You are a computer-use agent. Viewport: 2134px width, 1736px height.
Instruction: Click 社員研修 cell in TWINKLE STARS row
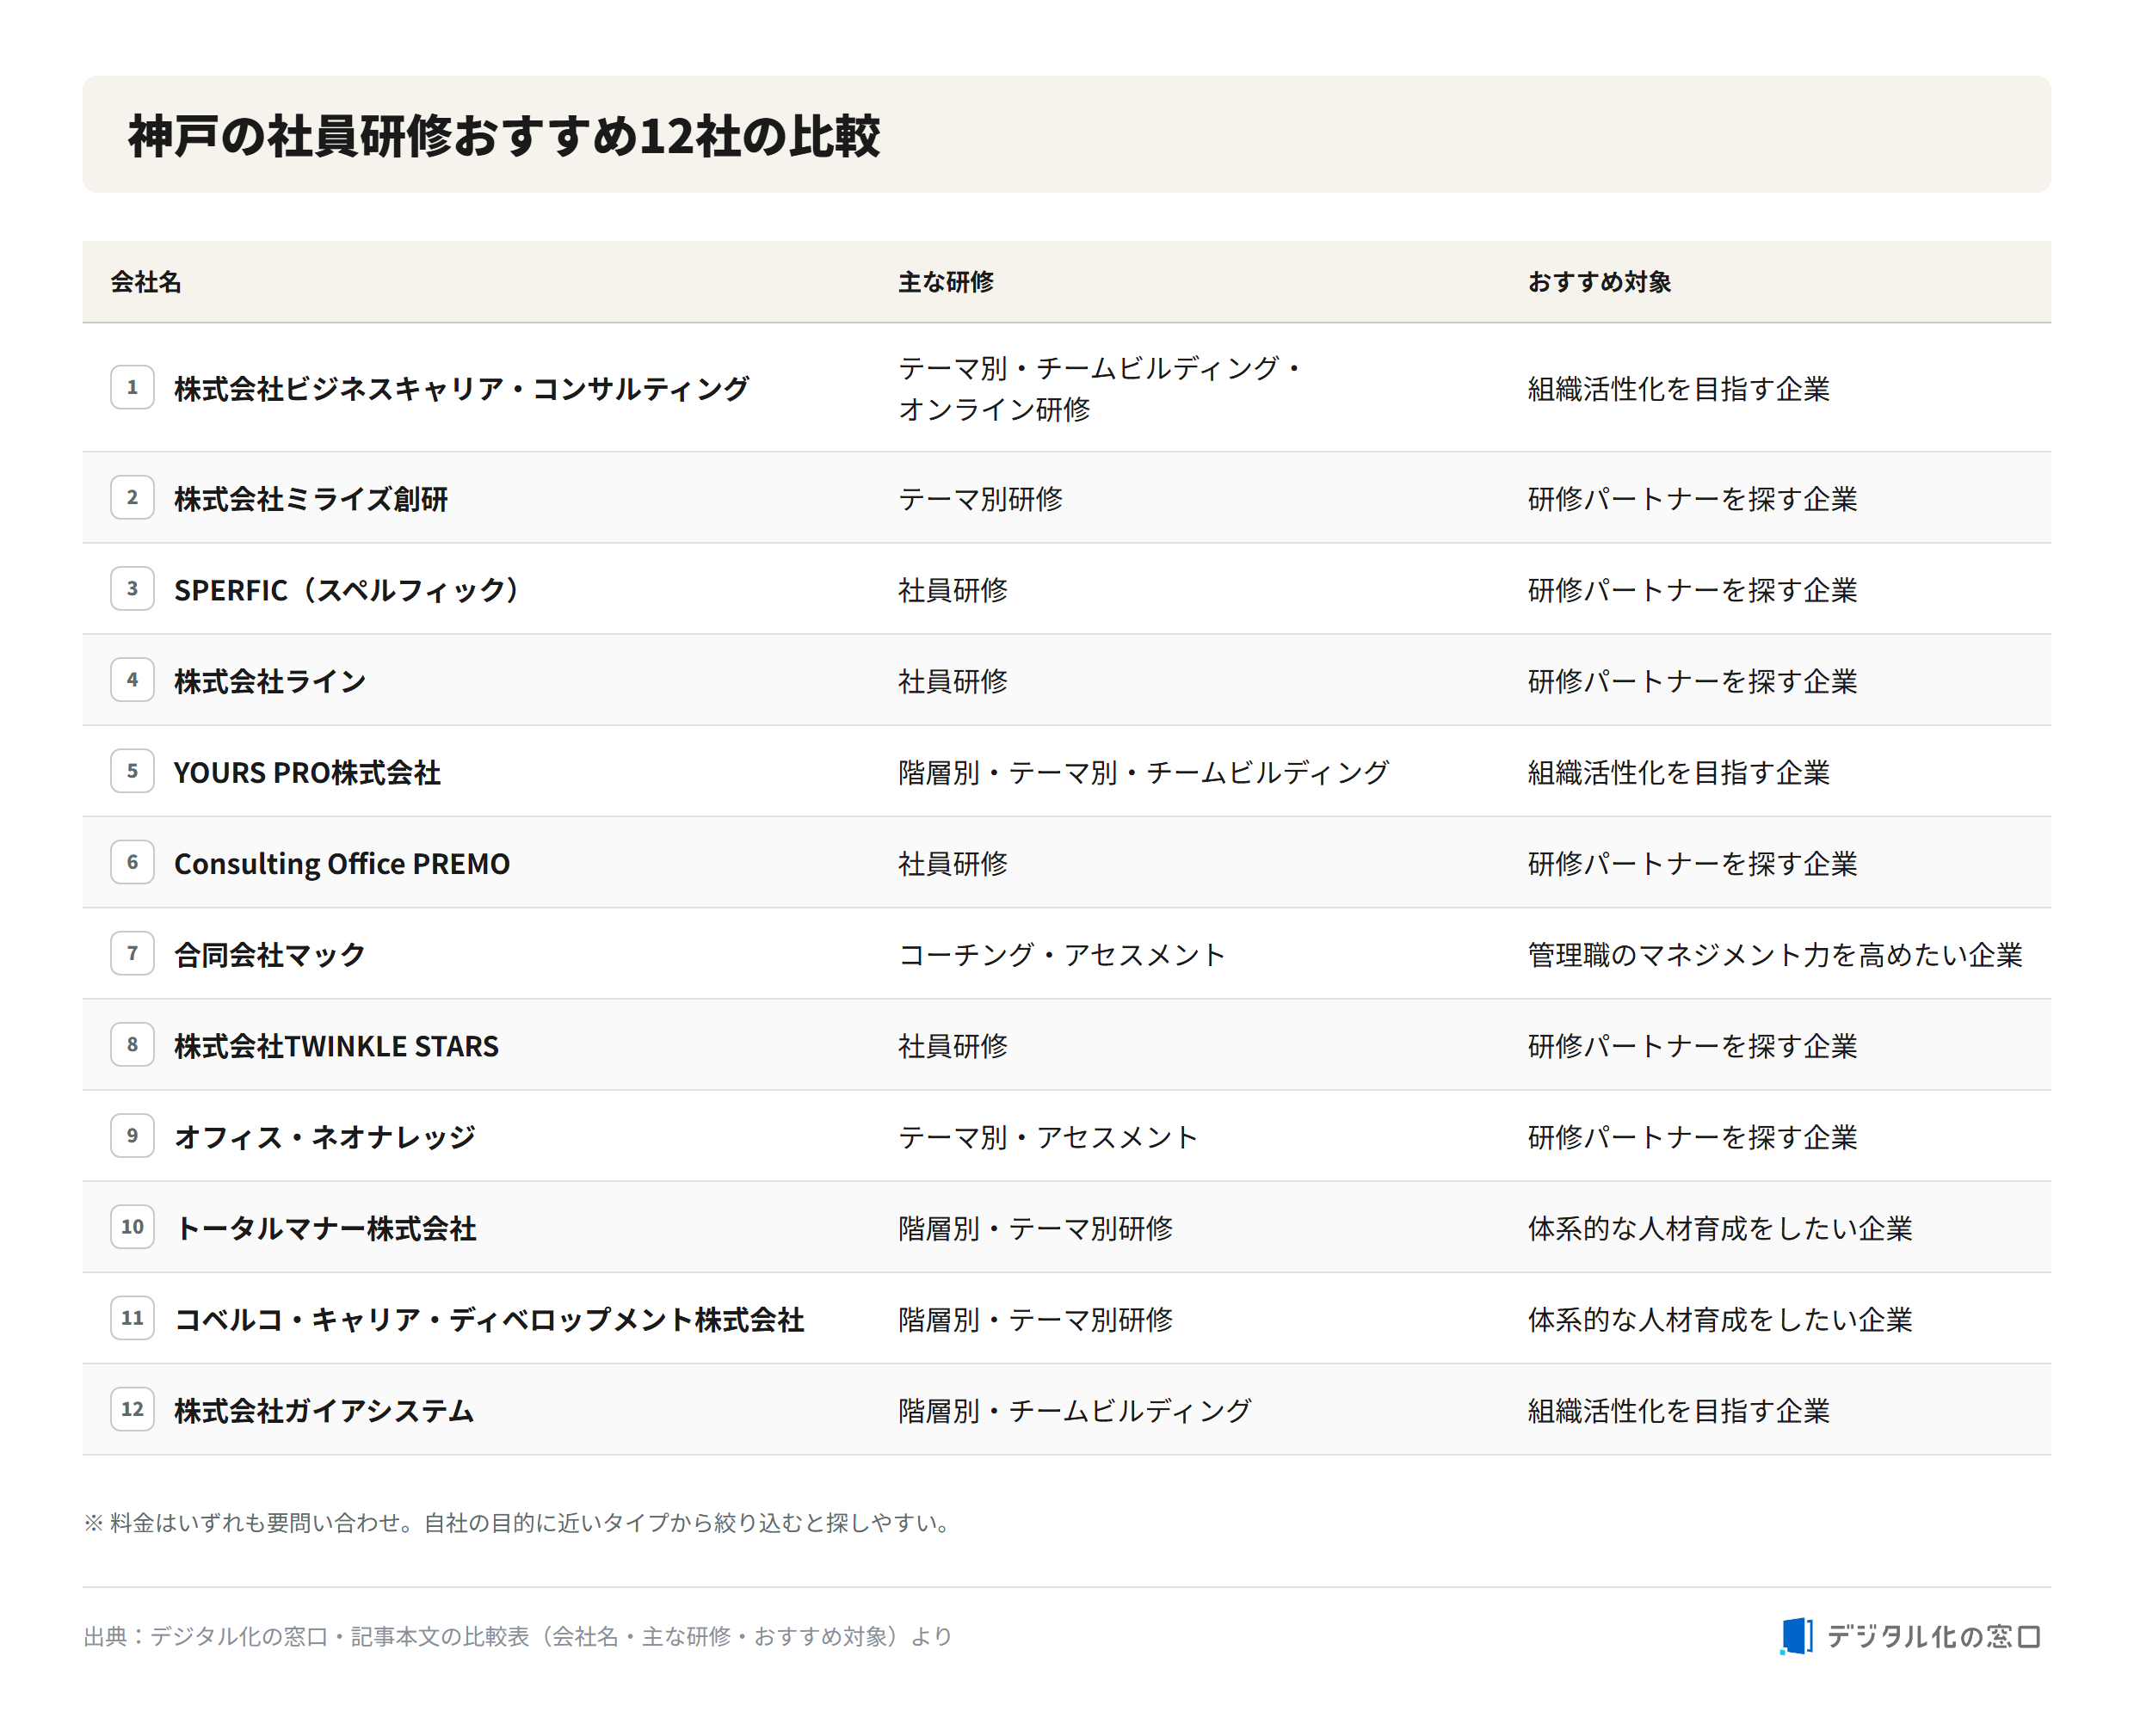point(953,1045)
